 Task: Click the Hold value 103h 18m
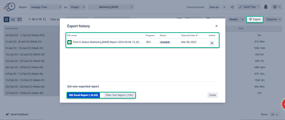point(259,48)
